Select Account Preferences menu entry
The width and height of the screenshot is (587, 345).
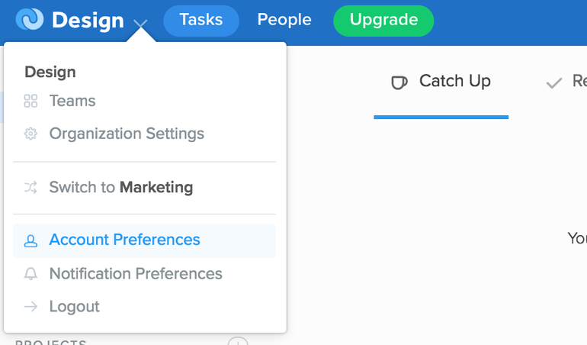click(x=144, y=240)
